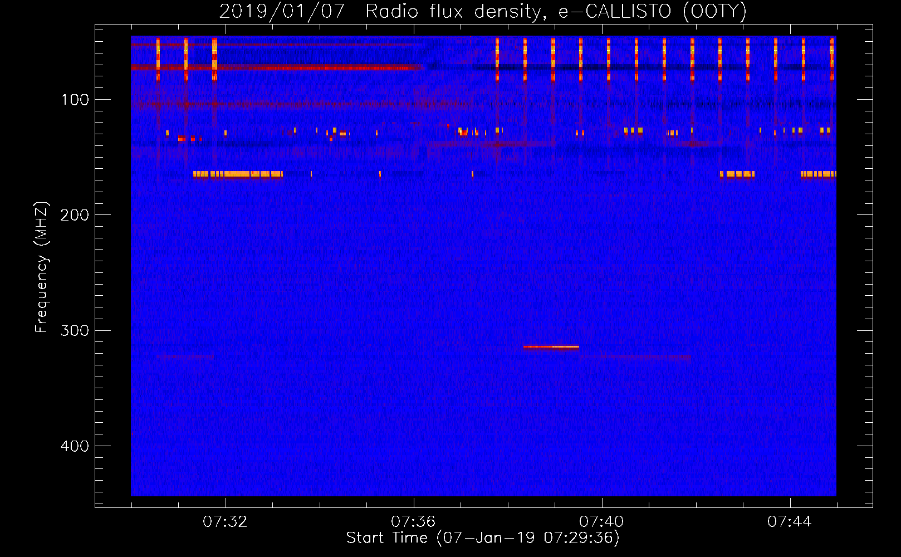
Task: Click the 07:40 time tick label
Action: (601, 522)
